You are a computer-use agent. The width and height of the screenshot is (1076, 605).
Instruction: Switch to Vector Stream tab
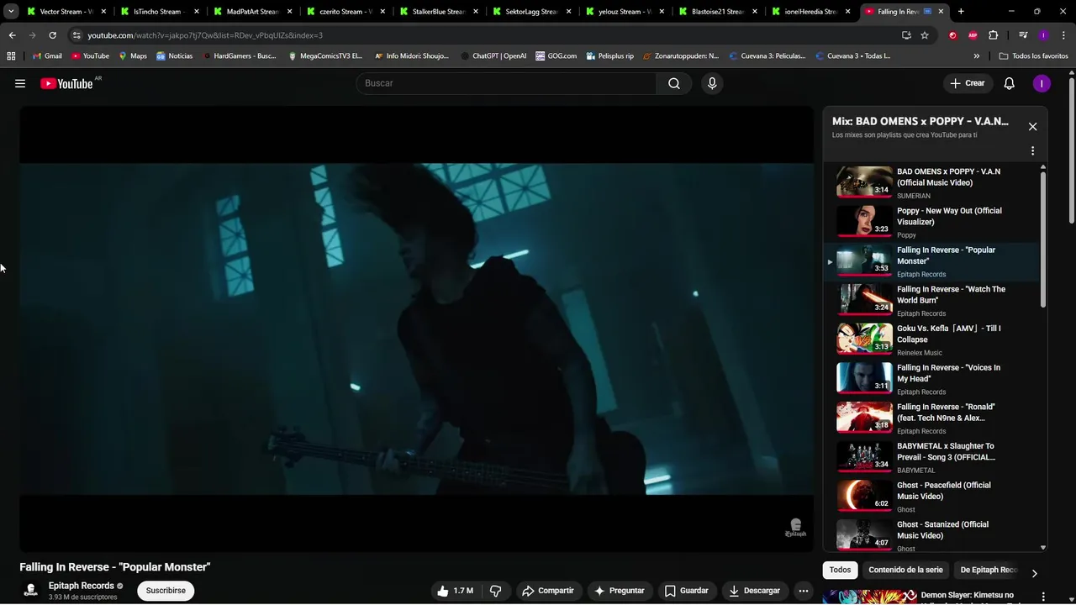click(66, 12)
